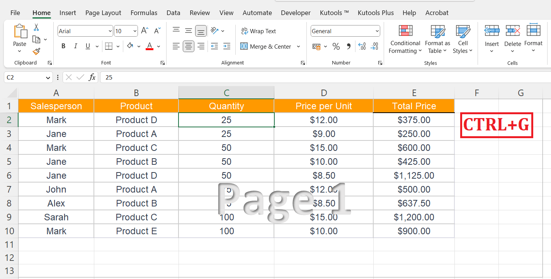The height and width of the screenshot is (279, 551).
Task: Switch to the Formulas ribbon tab
Action: pyautogui.click(x=144, y=13)
